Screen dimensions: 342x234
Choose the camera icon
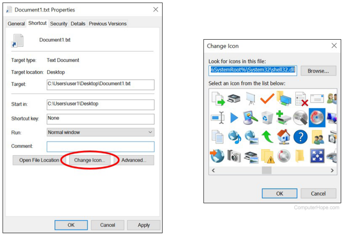[x=234, y=156]
